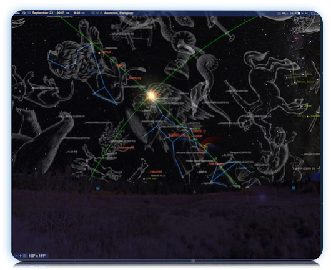This screenshot has width=331, height=270.
Task: Click the Jupiter label
Action: (x=197, y=136)
